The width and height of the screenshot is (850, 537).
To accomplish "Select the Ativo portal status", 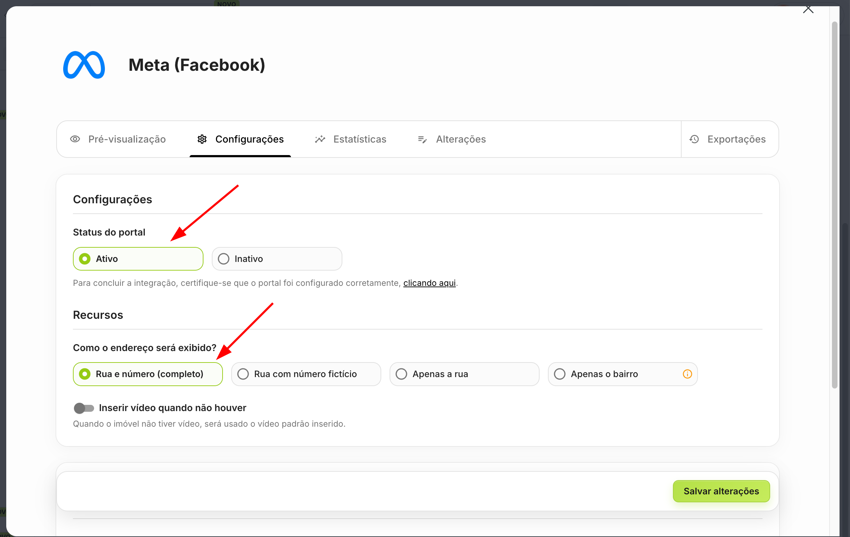I will pos(138,259).
